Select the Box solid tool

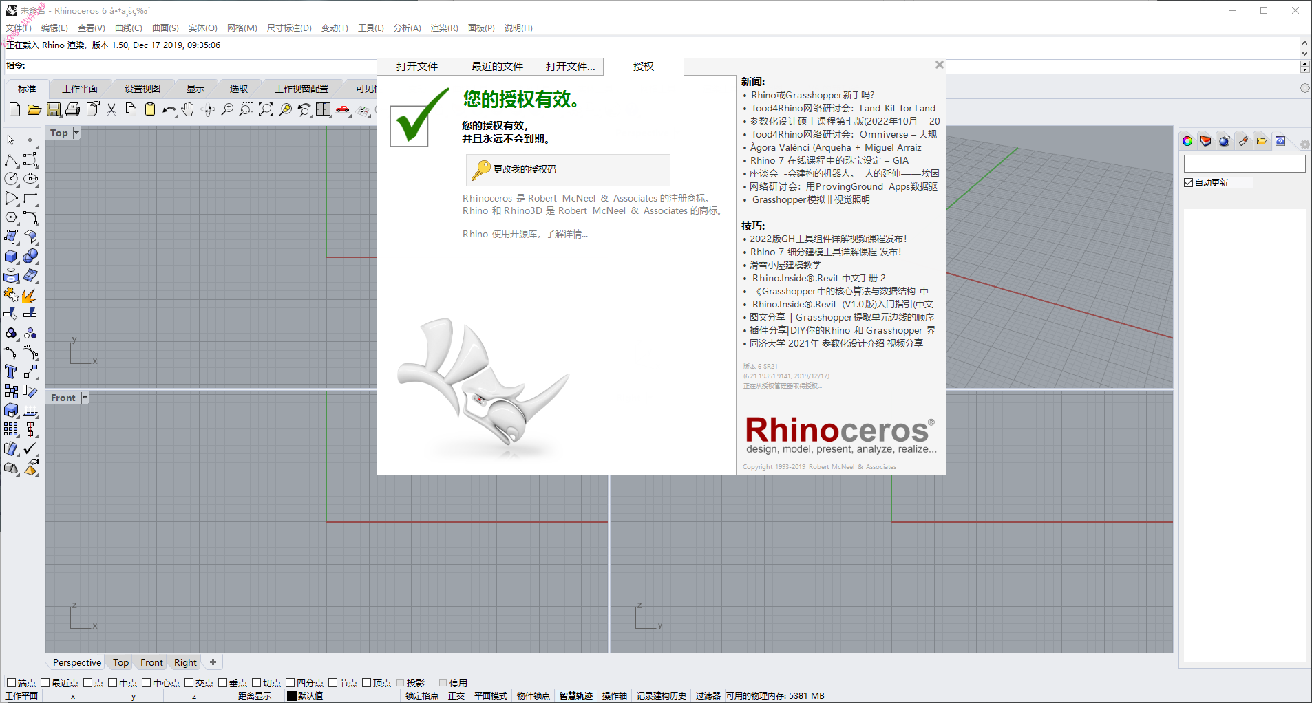pyautogui.click(x=11, y=257)
